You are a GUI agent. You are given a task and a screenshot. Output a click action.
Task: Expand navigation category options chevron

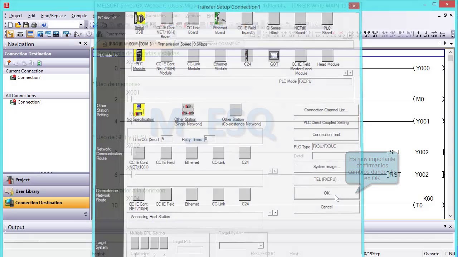tap(86, 214)
